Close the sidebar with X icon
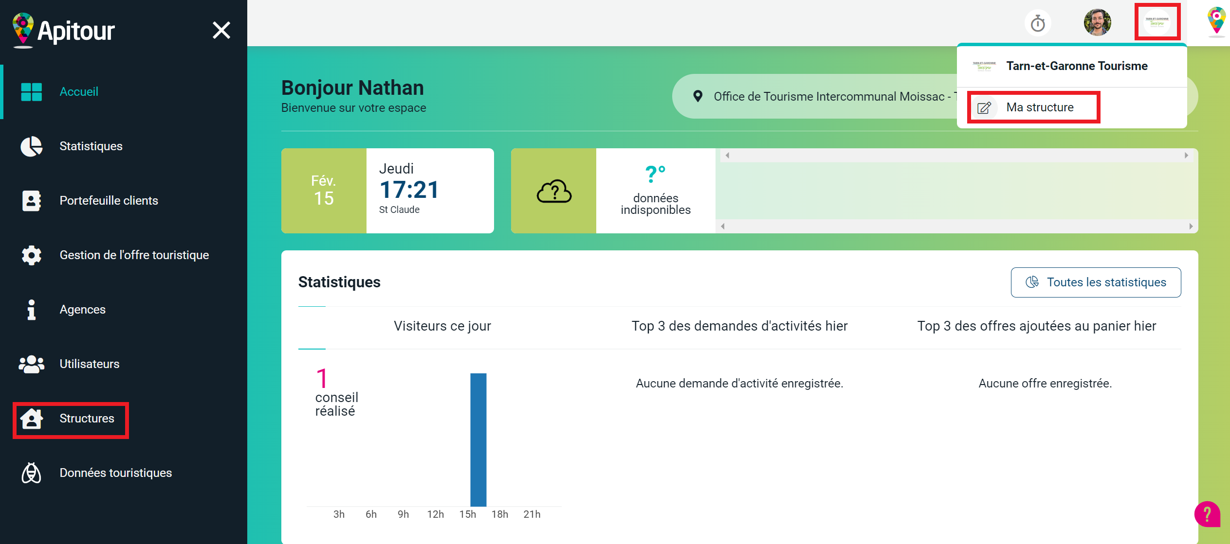Viewport: 1230px width, 544px height. [x=221, y=30]
